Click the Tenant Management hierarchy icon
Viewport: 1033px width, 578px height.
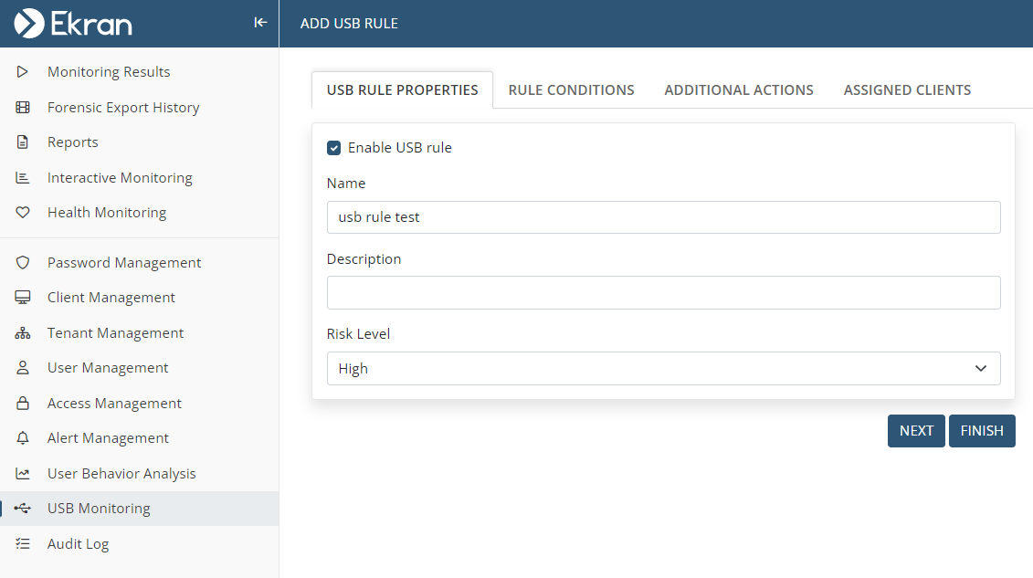tap(23, 333)
